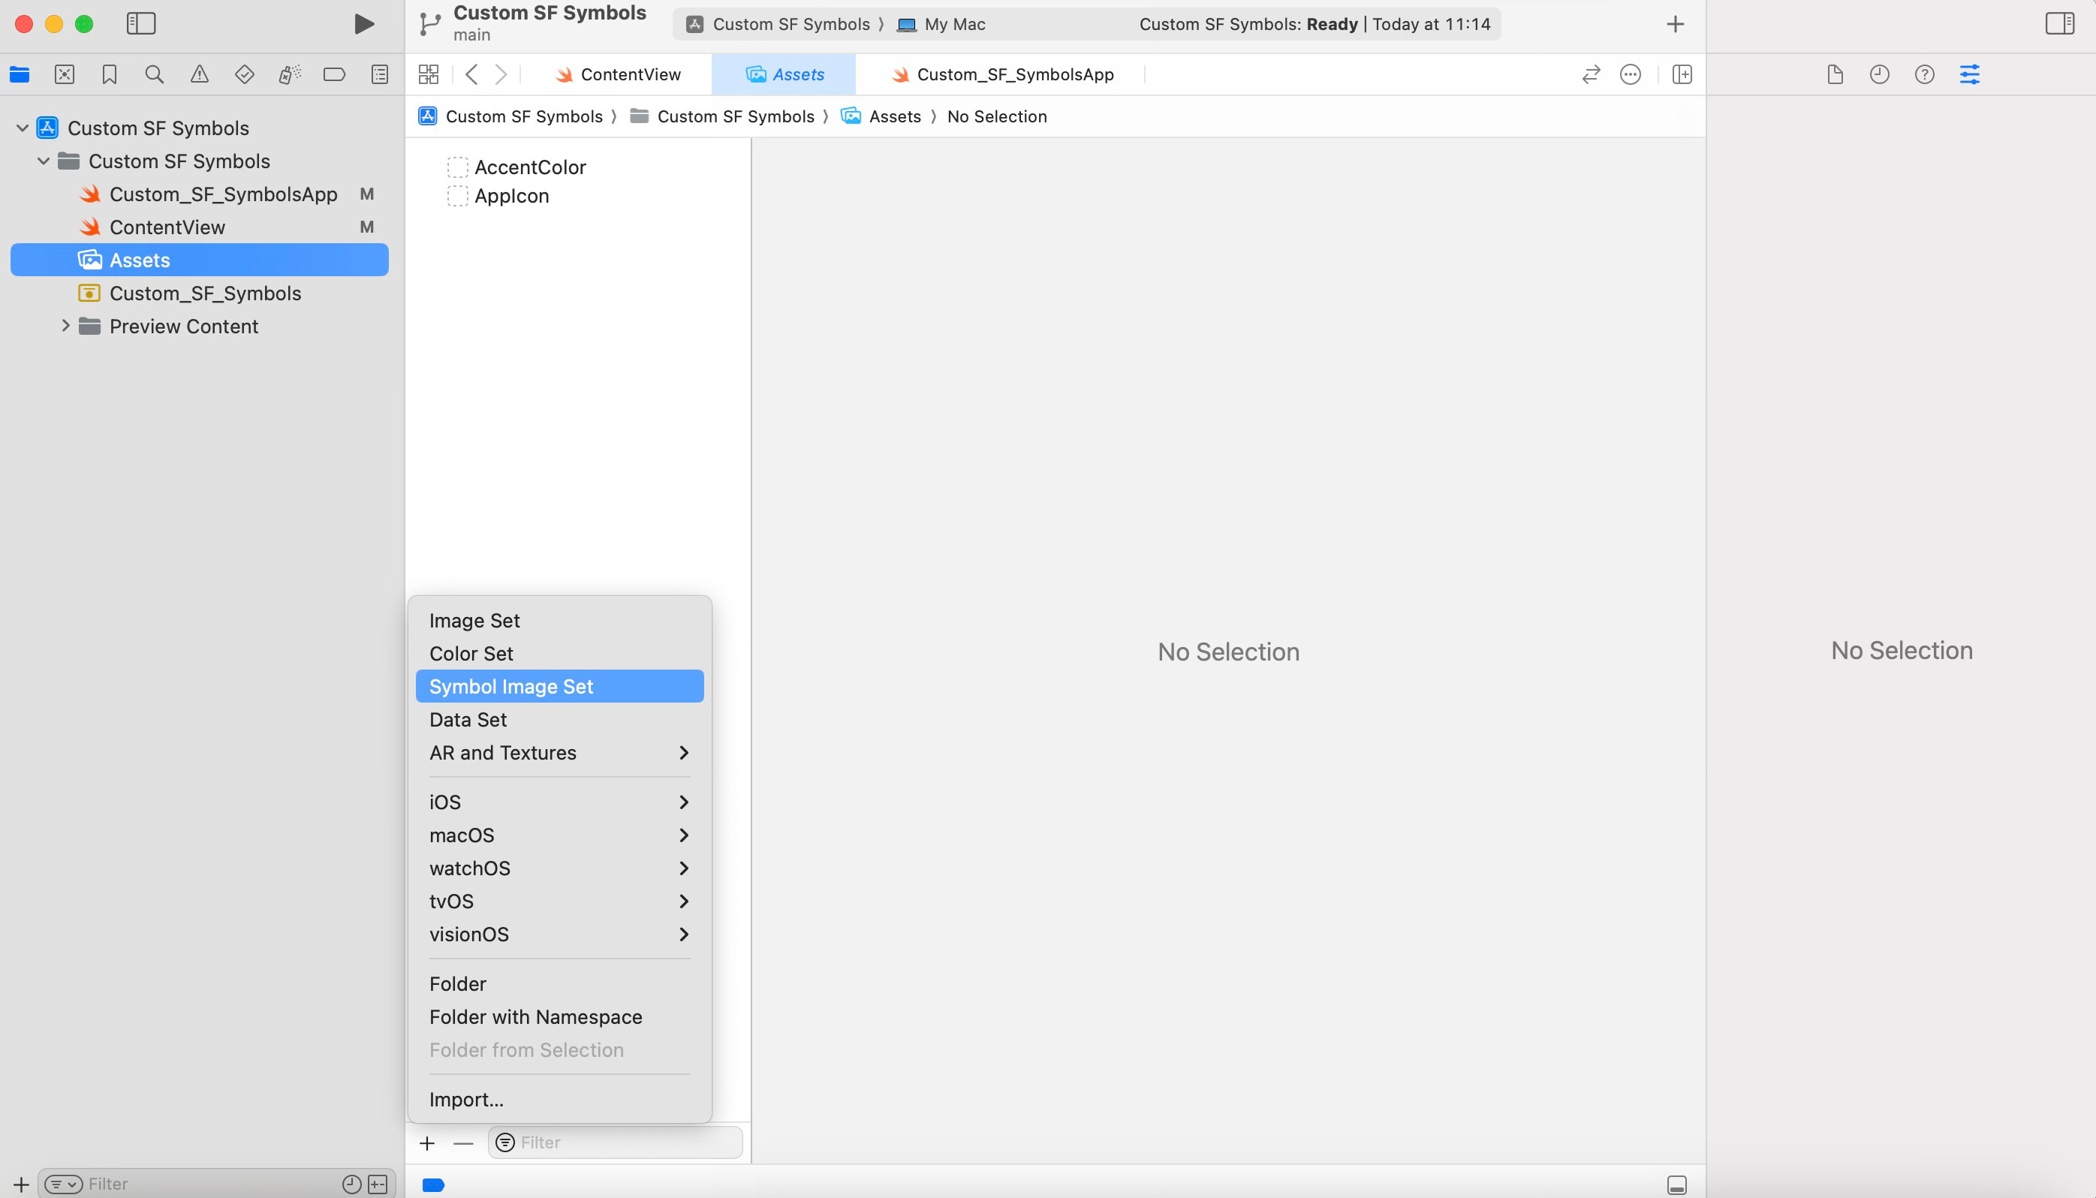The width and height of the screenshot is (2096, 1198).
Task: Toggle recent files filter clock icon
Action: point(351,1184)
